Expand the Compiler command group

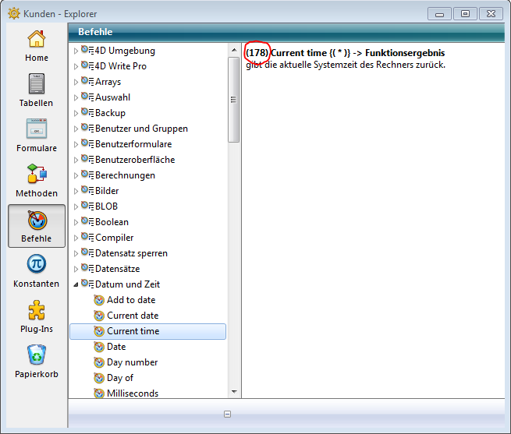(76, 238)
